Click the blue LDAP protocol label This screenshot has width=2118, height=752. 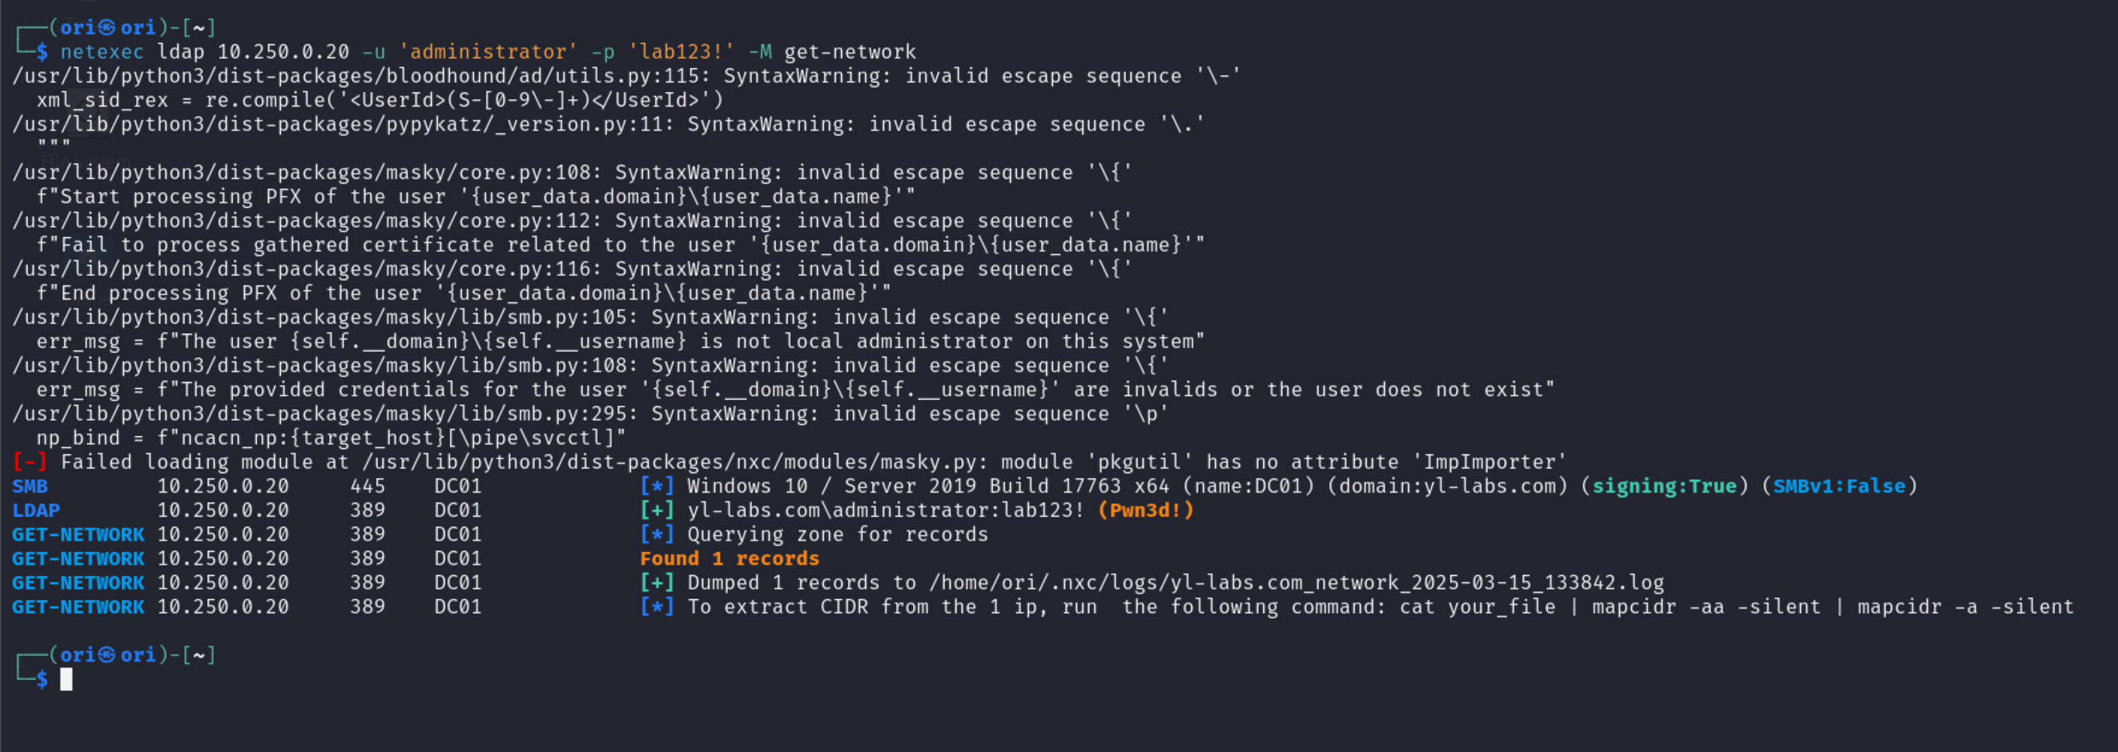pos(36,510)
